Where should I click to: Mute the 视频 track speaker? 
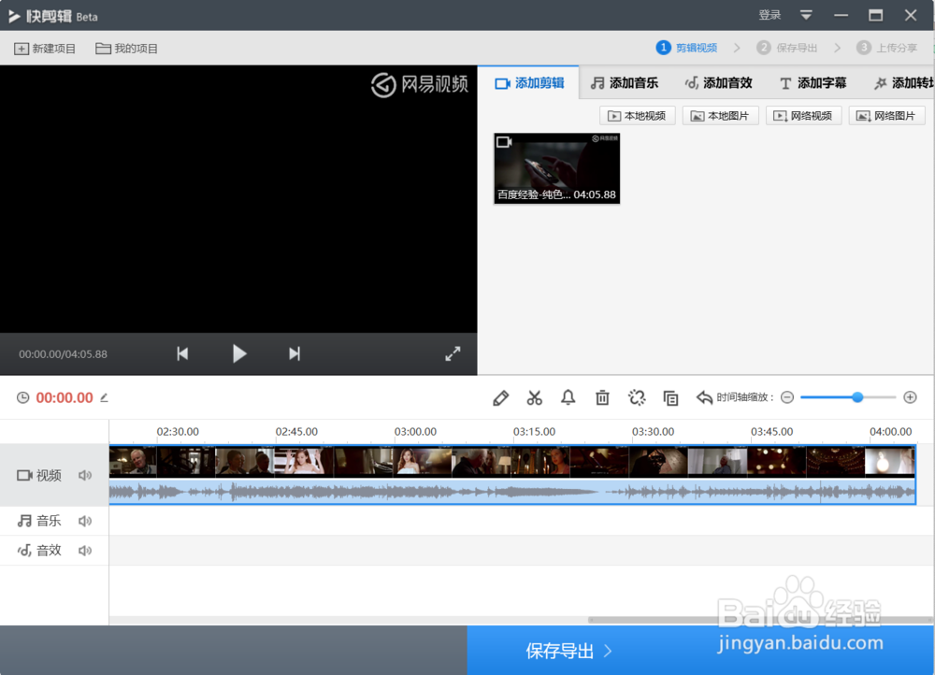(x=85, y=475)
